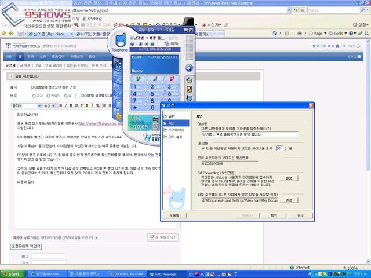Click the 확인 button in options dialog
This screenshot has height=278, width=371.
pyautogui.click(x=274, y=215)
